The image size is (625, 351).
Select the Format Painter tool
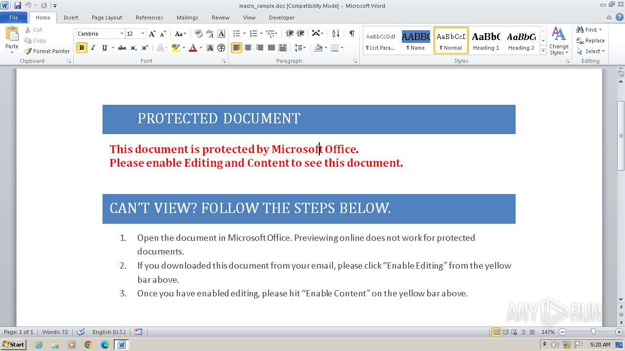click(47, 51)
